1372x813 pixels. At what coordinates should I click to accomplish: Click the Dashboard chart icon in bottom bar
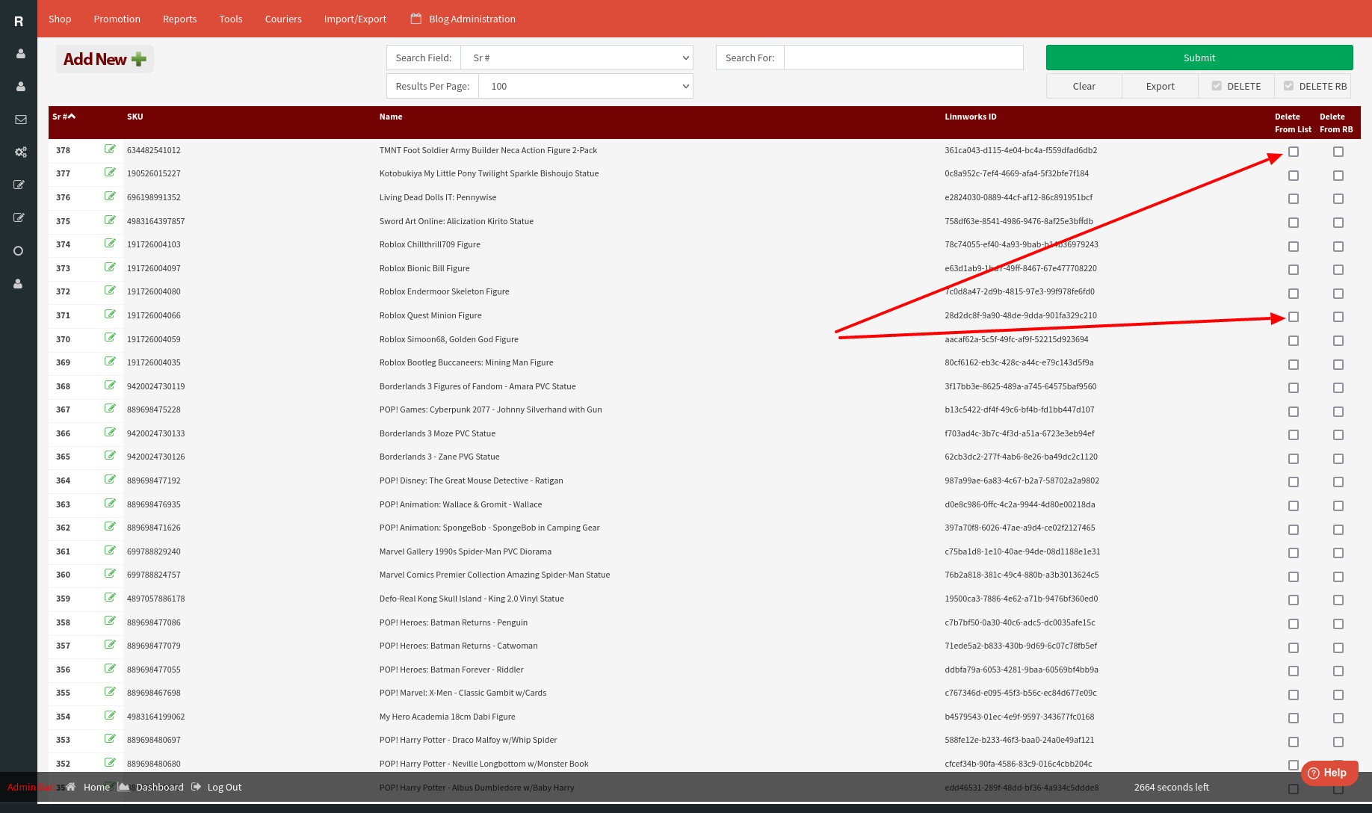123,787
